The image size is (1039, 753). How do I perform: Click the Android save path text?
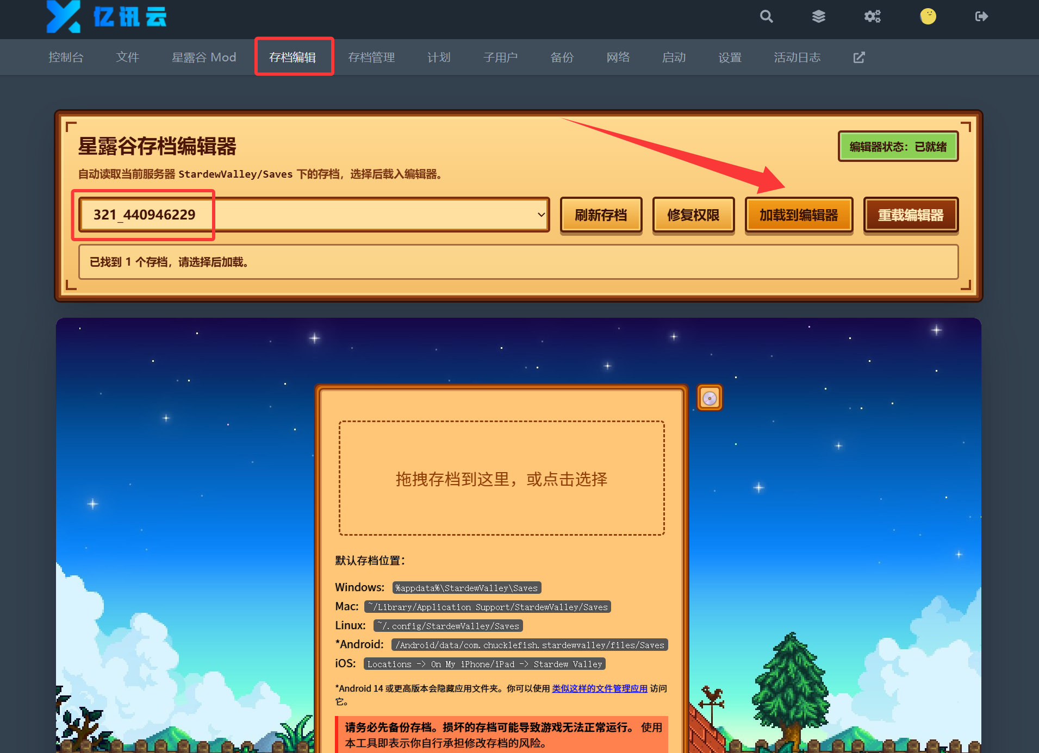pyautogui.click(x=530, y=645)
